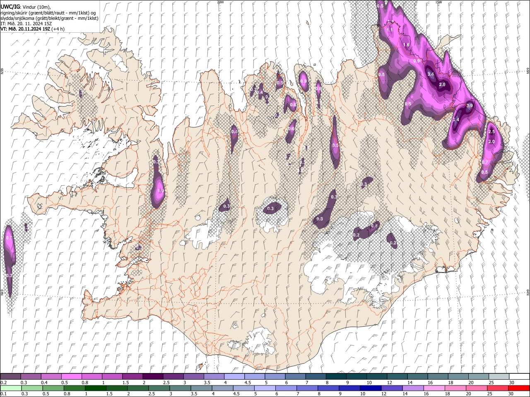Viewport: 530px width, 397px height.
Task: Select pale grey 25 swatch in upper legend
Action: click(x=499, y=376)
